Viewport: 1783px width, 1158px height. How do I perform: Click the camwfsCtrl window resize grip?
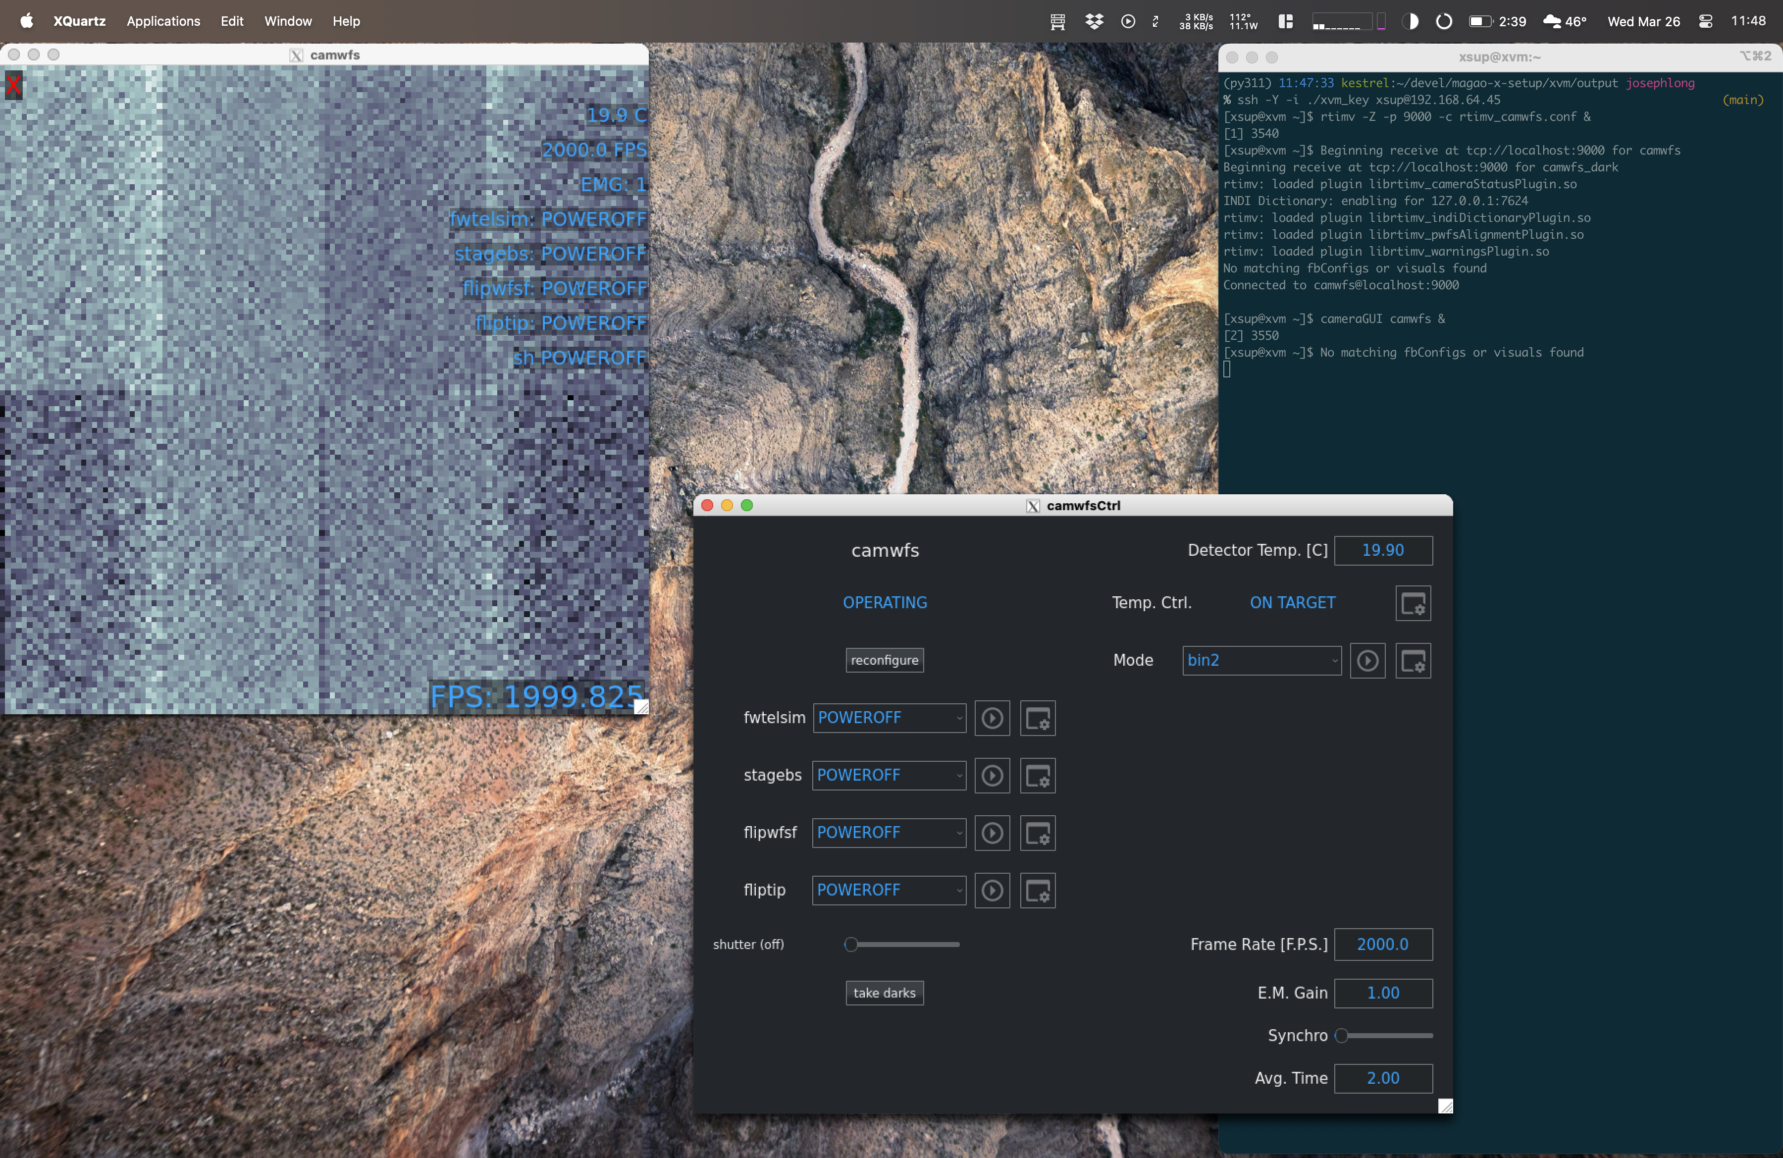[1445, 1106]
